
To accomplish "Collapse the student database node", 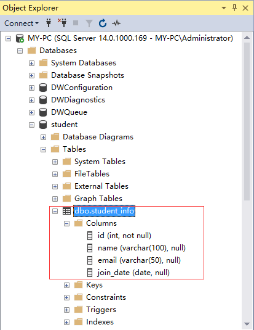I will point(31,125).
